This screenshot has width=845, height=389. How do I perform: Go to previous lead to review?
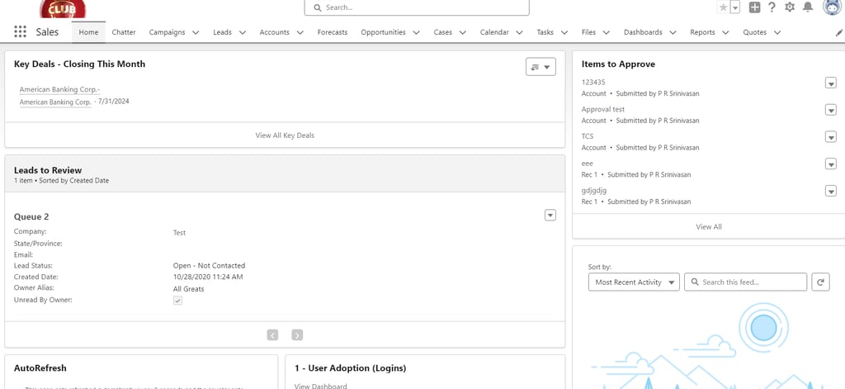click(x=272, y=334)
